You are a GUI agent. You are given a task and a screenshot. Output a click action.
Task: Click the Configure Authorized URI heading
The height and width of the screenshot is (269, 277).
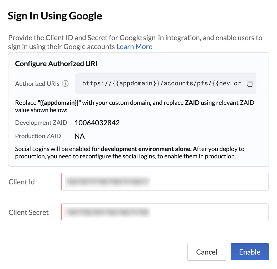(56, 64)
